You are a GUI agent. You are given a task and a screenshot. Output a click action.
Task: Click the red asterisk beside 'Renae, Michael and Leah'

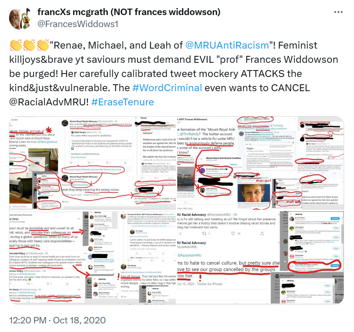click(49, 130)
